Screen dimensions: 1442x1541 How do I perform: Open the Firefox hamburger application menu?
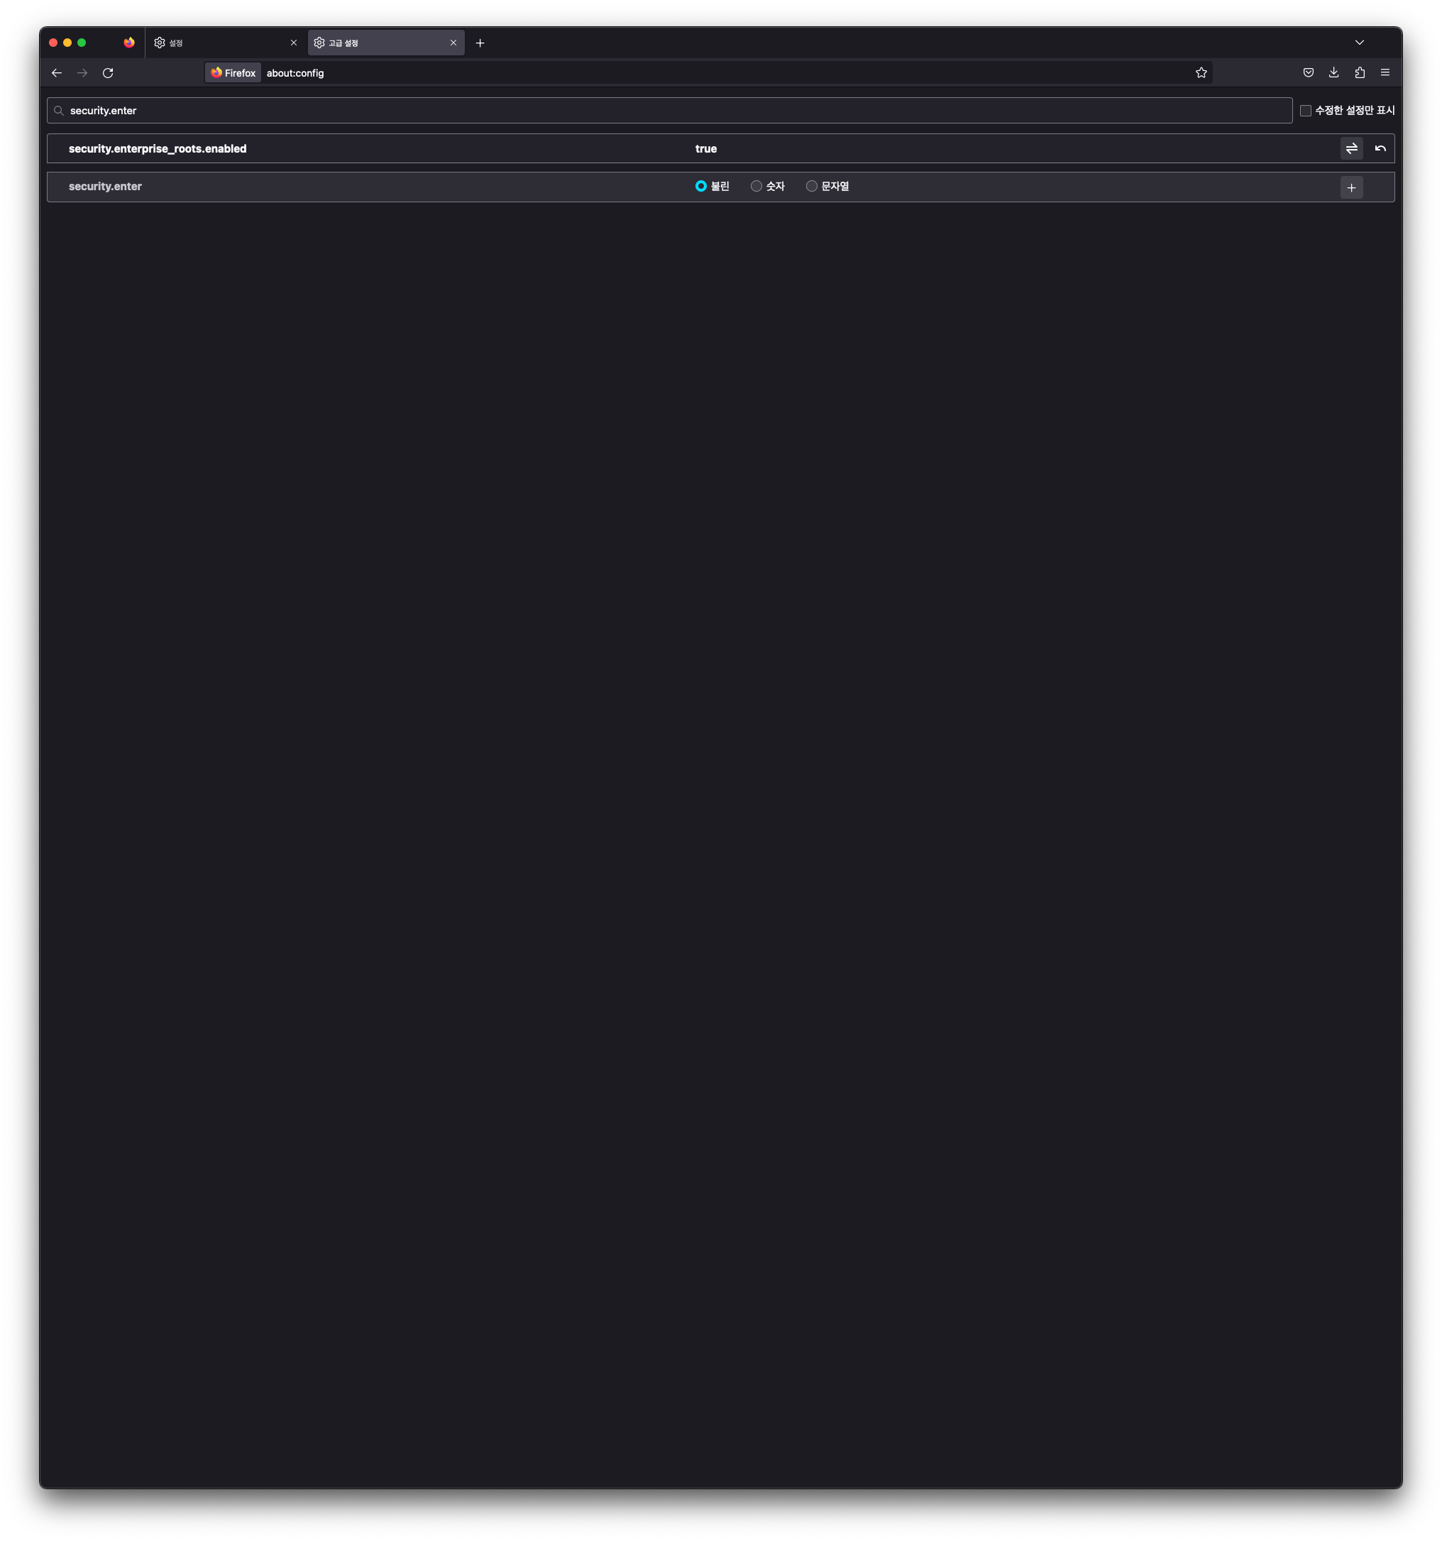pyautogui.click(x=1385, y=73)
